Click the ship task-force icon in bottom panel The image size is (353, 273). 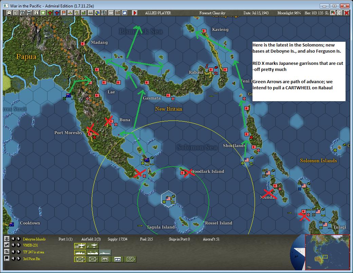[7, 252]
